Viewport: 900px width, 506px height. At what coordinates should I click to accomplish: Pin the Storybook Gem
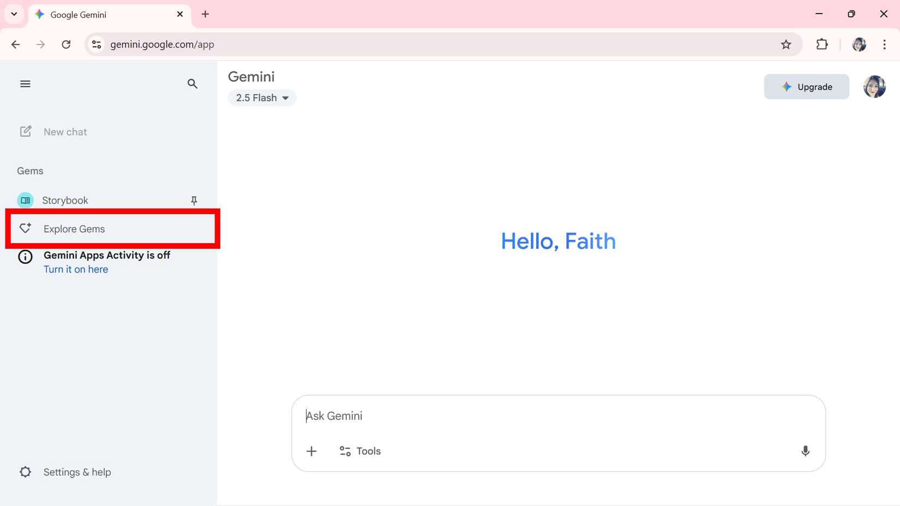click(x=194, y=200)
